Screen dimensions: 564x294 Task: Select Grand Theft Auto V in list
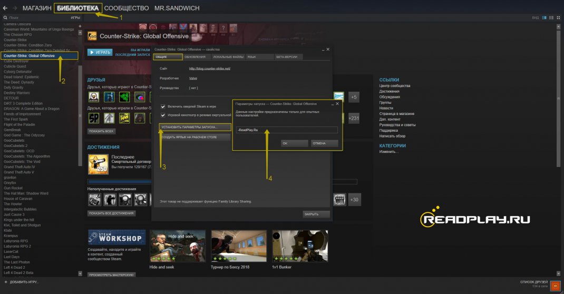click(x=18, y=172)
